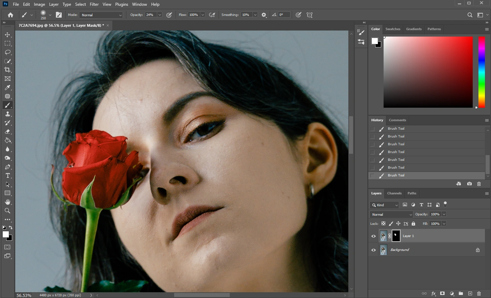The height and width of the screenshot is (298, 491).
Task: Select Layer 1 mask thumbnail
Action: [396, 236]
